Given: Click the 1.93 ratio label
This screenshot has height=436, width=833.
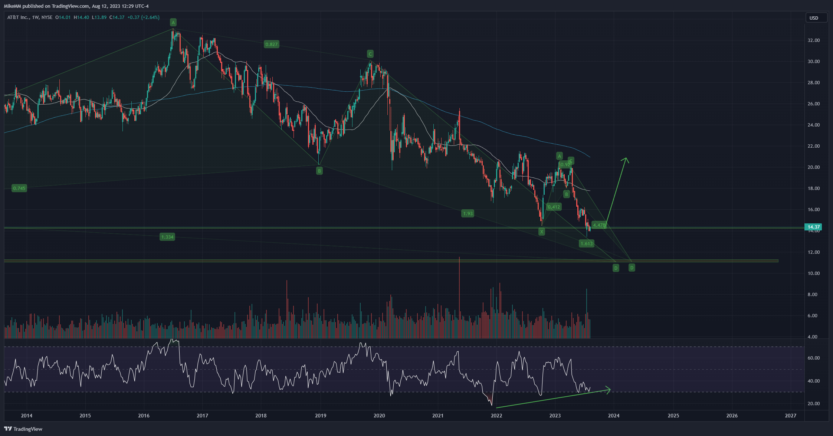Looking at the screenshot, I should (x=468, y=213).
